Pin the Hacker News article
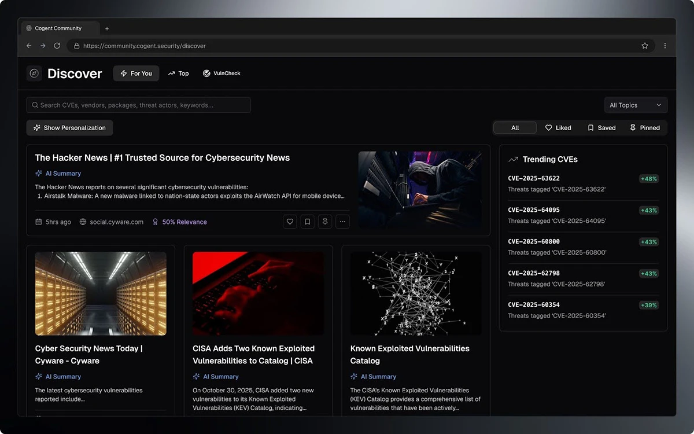The width and height of the screenshot is (694, 434). [x=325, y=222]
